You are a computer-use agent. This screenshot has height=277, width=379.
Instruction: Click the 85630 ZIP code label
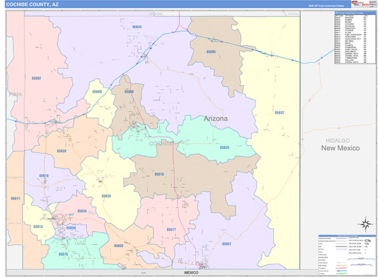click(x=61, y=151)
